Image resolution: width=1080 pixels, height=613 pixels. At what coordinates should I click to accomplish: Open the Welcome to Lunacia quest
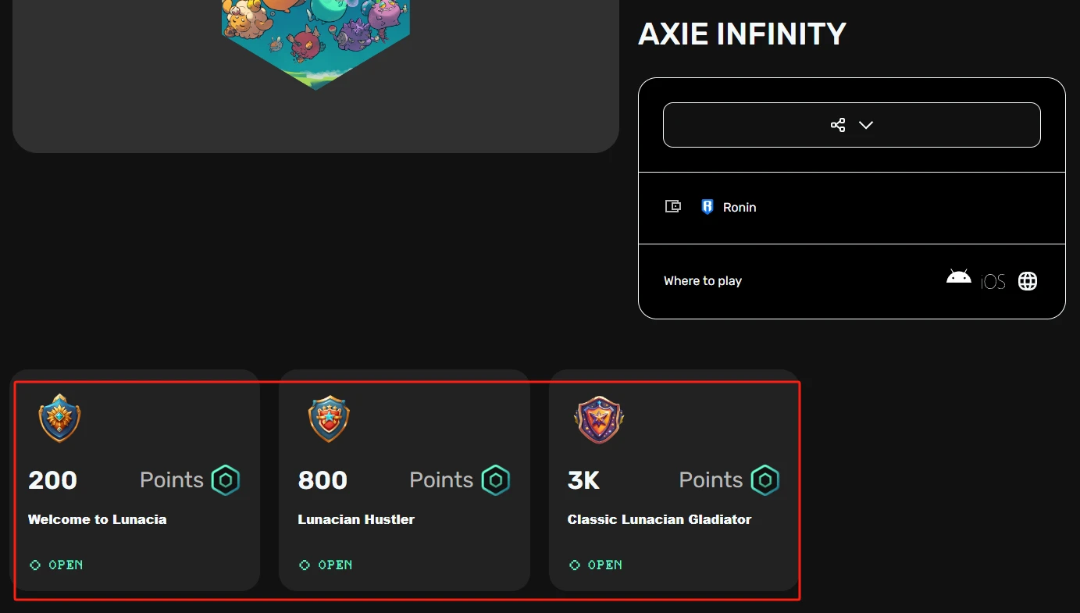tap(98, 519)
